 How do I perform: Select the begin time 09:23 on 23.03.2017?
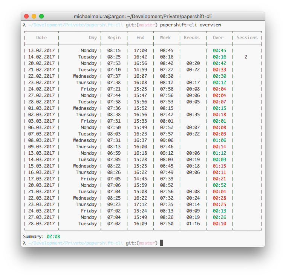114,204
